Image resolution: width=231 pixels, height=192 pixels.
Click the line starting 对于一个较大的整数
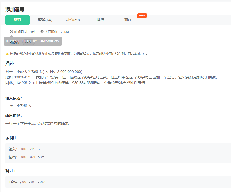click(44, 72)
